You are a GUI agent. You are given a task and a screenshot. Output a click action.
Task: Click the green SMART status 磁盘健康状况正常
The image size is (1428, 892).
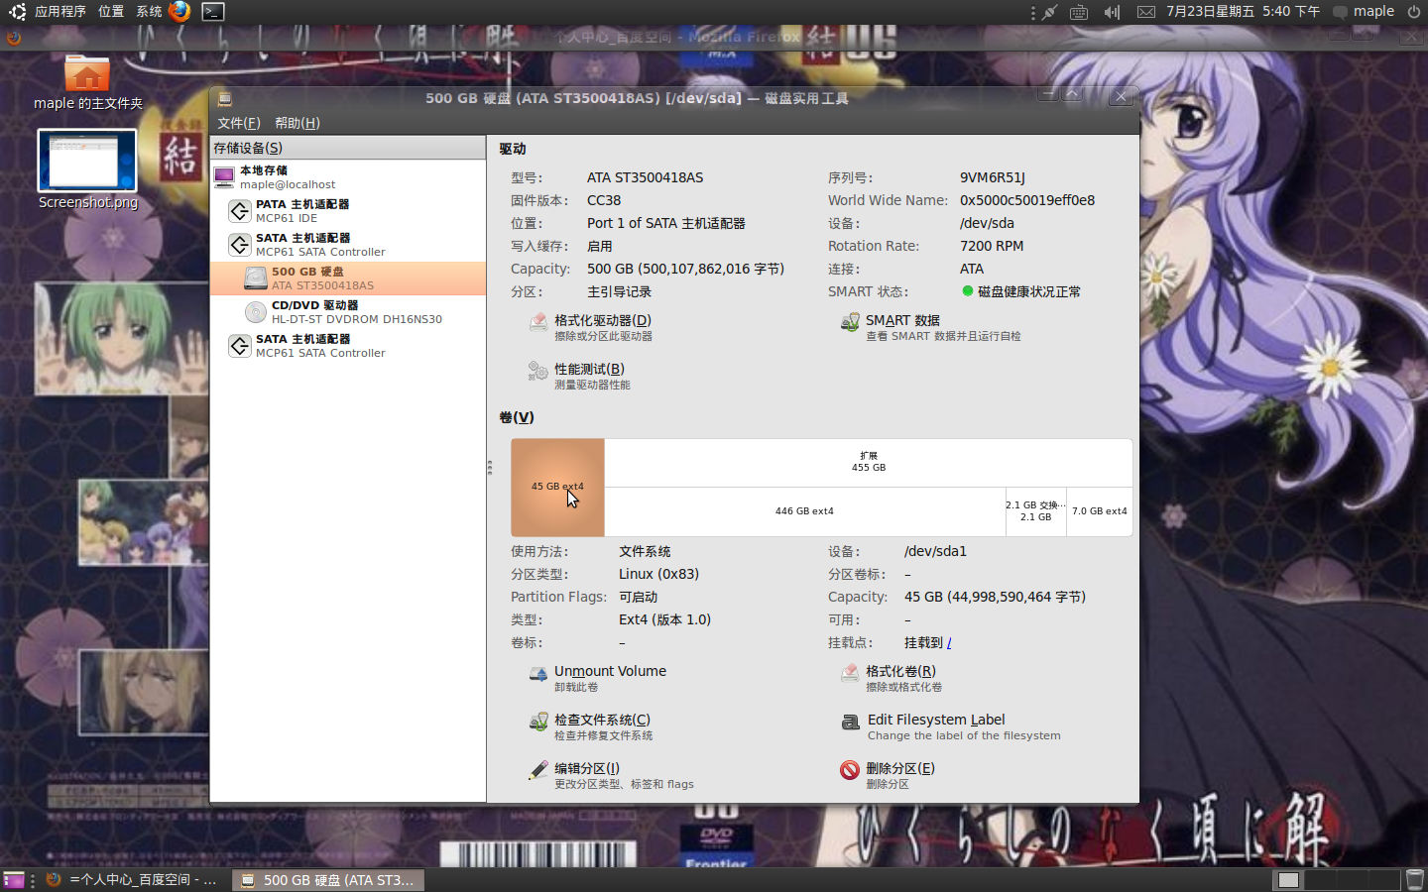tap(1021, 292)
